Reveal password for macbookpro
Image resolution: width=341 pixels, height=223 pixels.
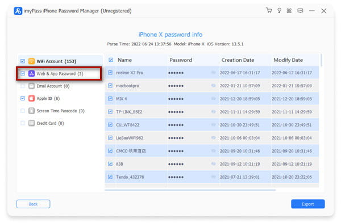tap(213, 86)
